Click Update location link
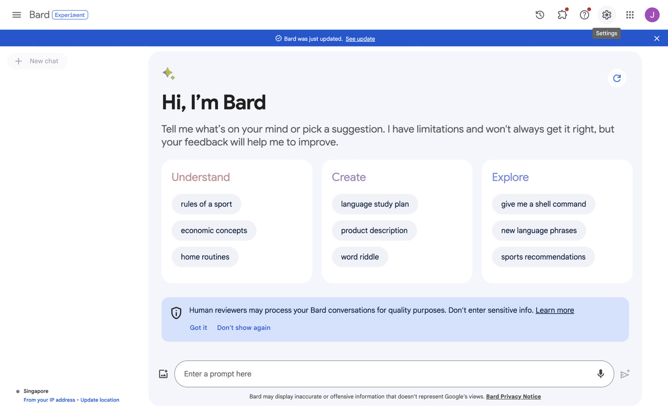 coord(100,400)
